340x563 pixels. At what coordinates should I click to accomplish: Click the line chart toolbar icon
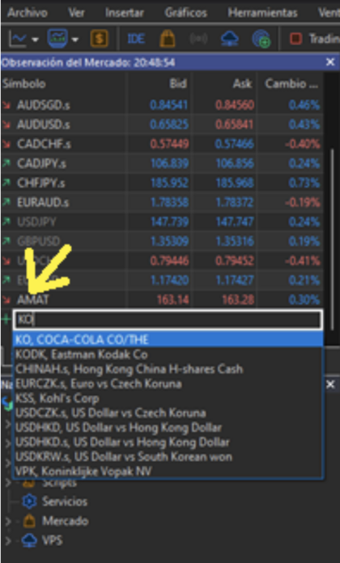coord(19,38)
